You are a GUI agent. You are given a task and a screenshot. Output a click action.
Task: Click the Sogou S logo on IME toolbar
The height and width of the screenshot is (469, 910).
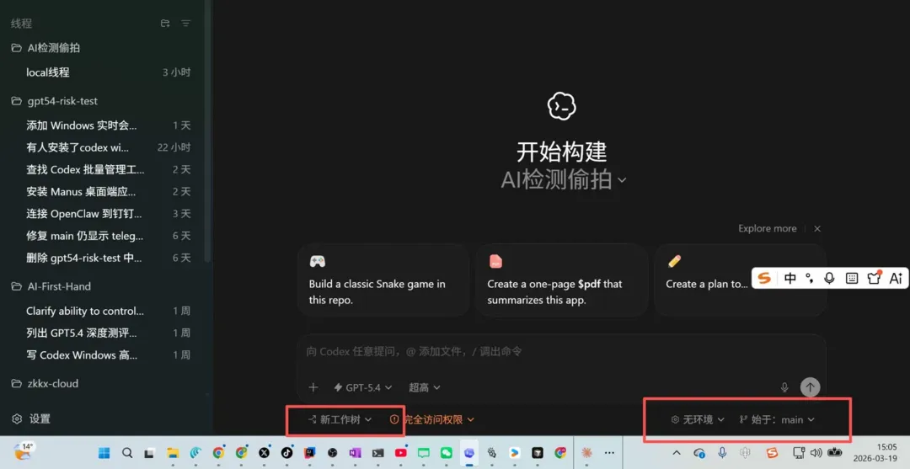point(765,278)
